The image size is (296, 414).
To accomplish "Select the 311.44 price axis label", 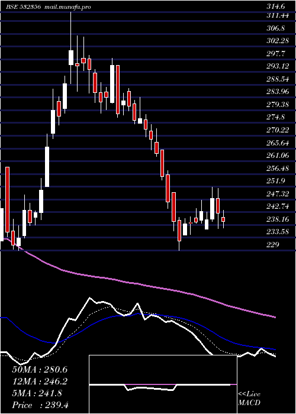I will [x=278, y=16].
